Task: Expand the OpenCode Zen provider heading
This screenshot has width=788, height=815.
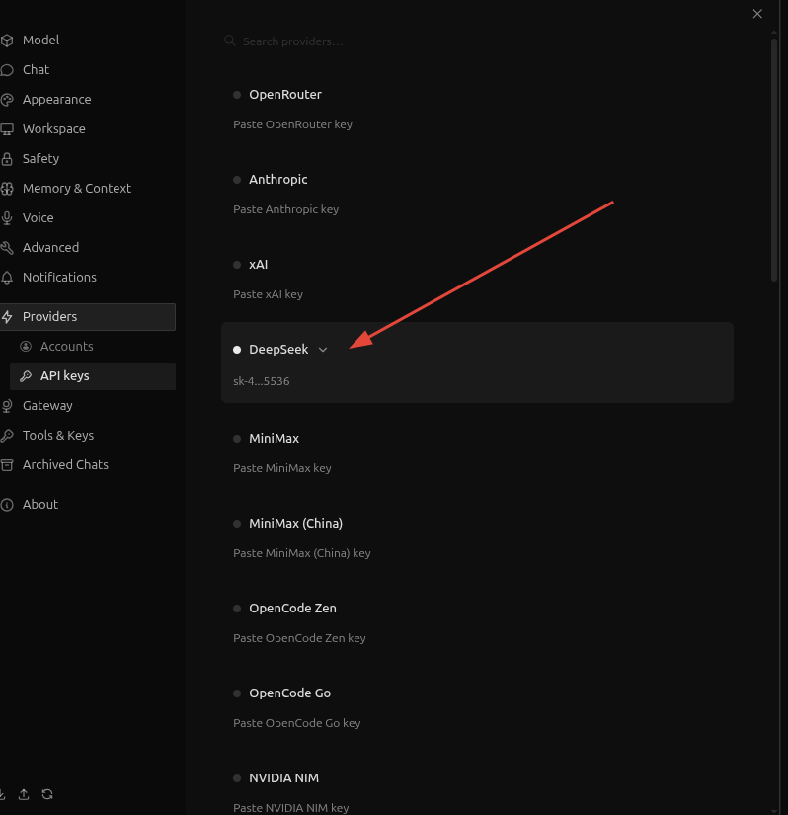Action: click(292, 609)
